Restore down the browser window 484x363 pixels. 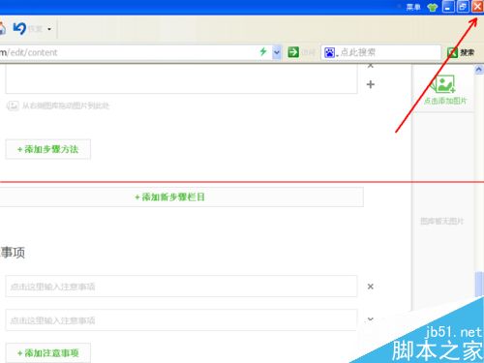[463, 7]
